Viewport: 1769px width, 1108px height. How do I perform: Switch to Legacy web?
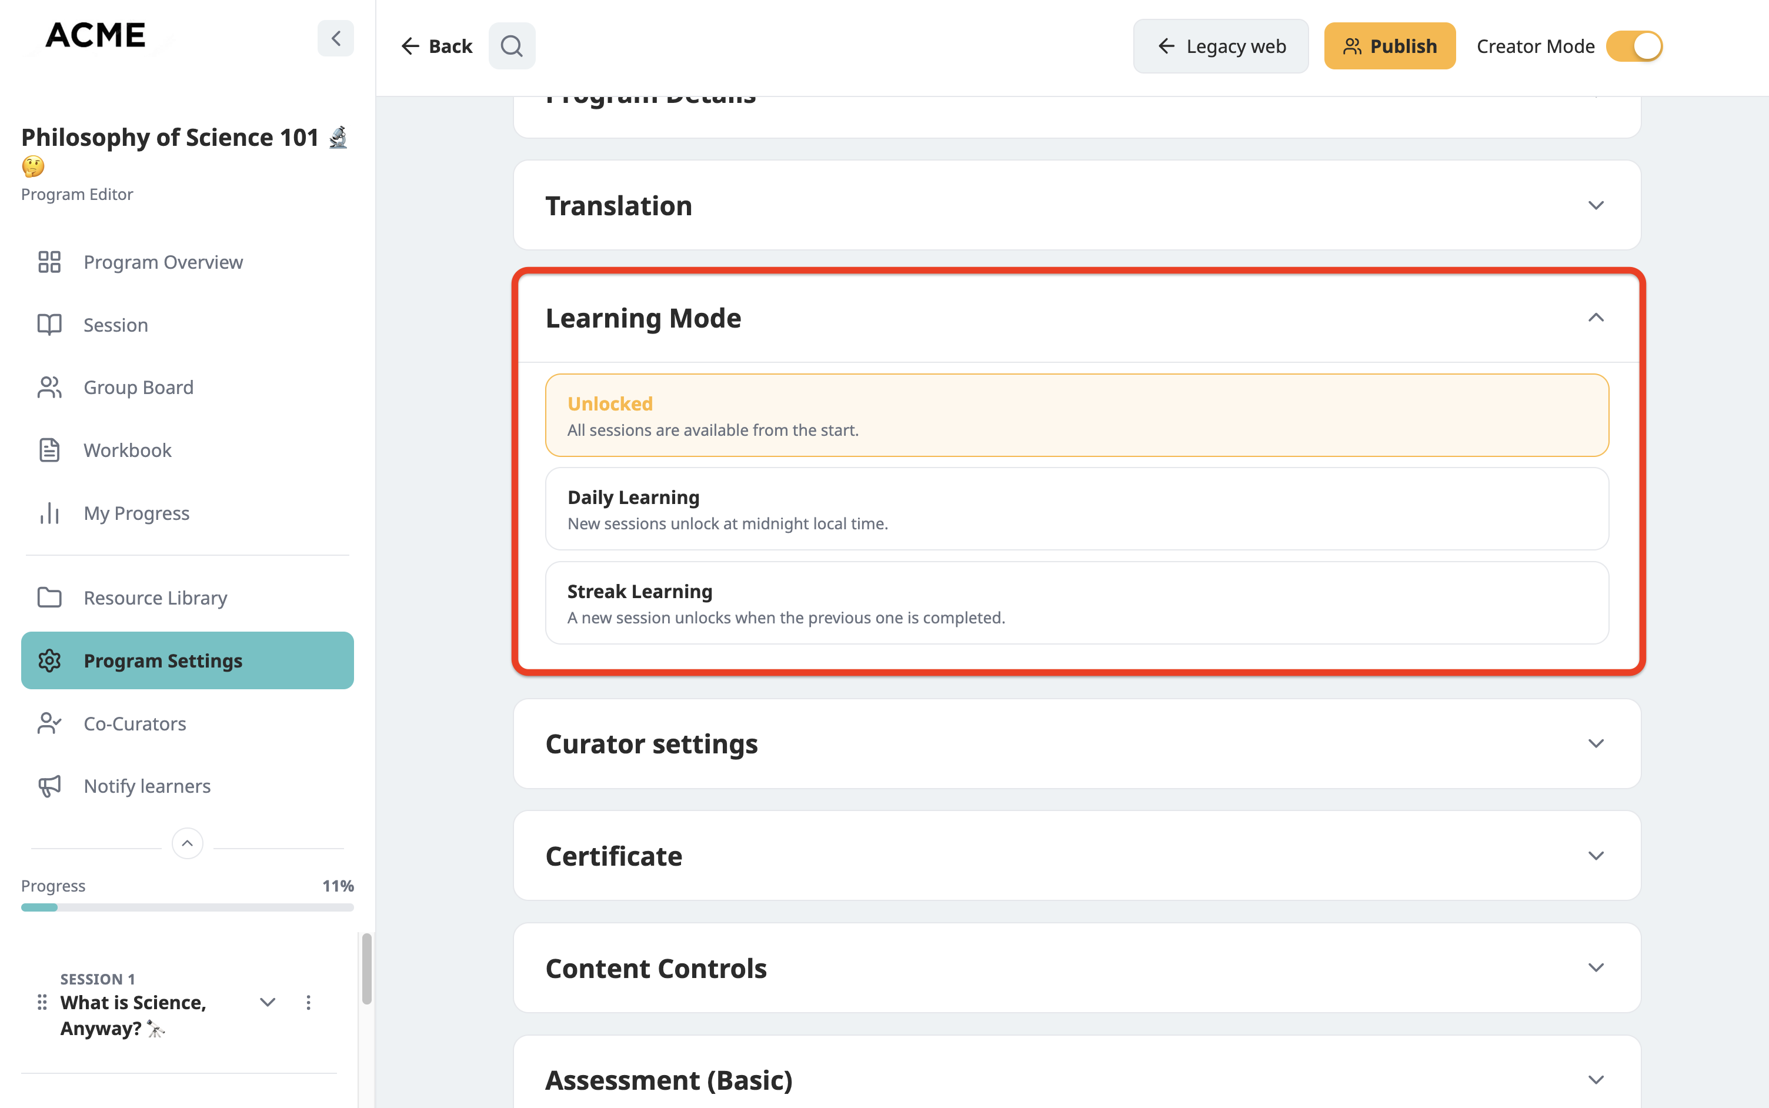[1221, 46]
